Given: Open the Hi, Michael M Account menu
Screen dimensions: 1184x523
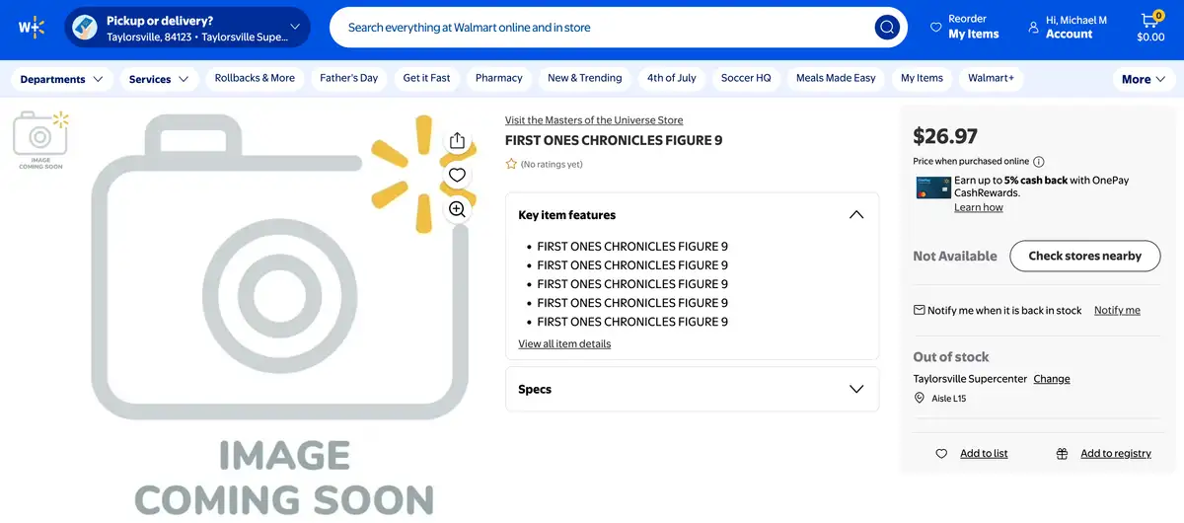Looking at the screenshot, I should click(1068, 27).
